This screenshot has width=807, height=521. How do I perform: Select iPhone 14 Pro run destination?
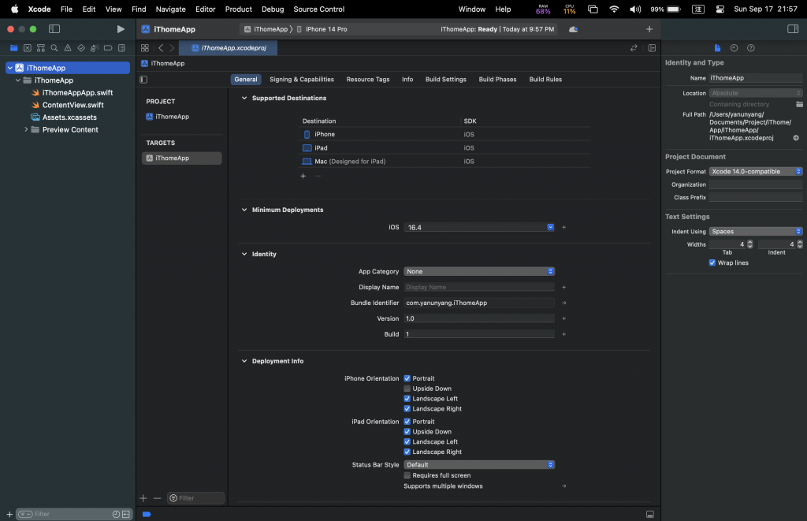tap(322, 29)
